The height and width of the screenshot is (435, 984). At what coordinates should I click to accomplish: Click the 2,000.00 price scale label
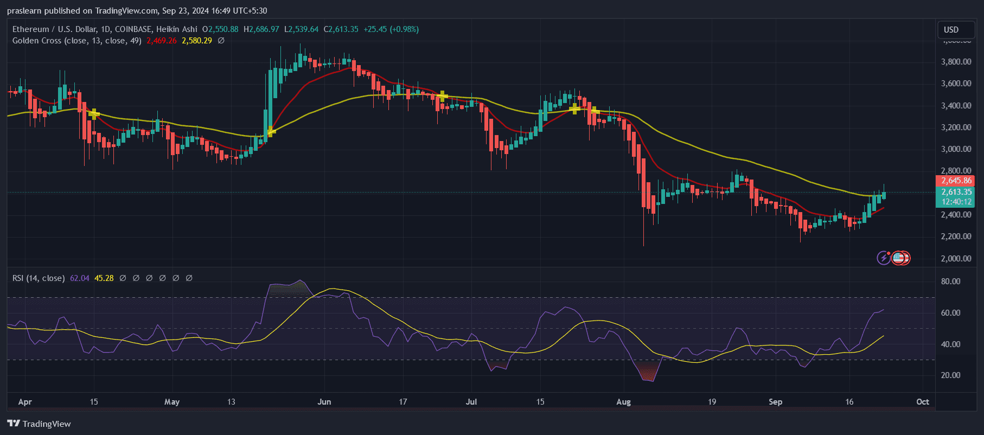[x=956, y=259]
